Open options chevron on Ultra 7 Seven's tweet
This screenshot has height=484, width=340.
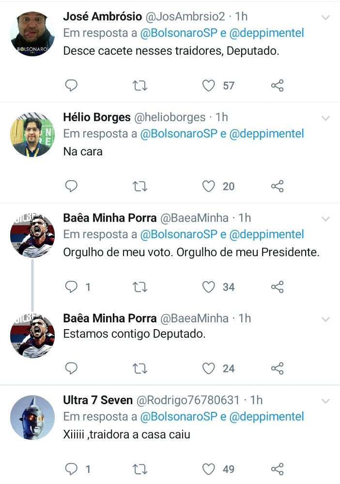tap(325, 401)
